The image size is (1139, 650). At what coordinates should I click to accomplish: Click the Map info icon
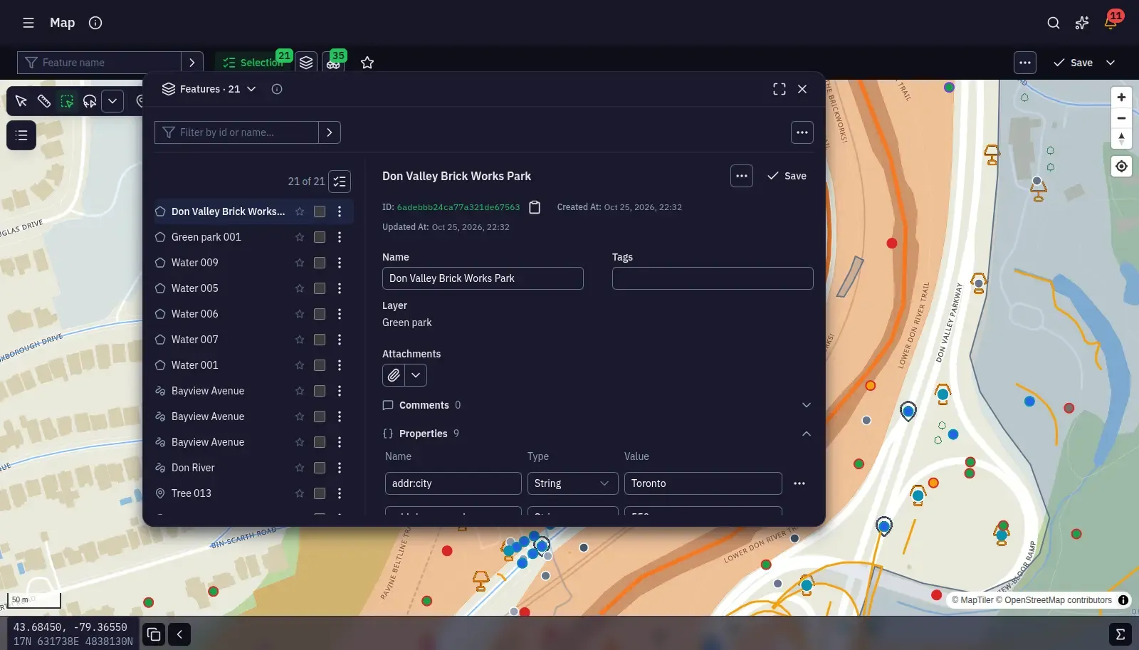coord(95,23)
